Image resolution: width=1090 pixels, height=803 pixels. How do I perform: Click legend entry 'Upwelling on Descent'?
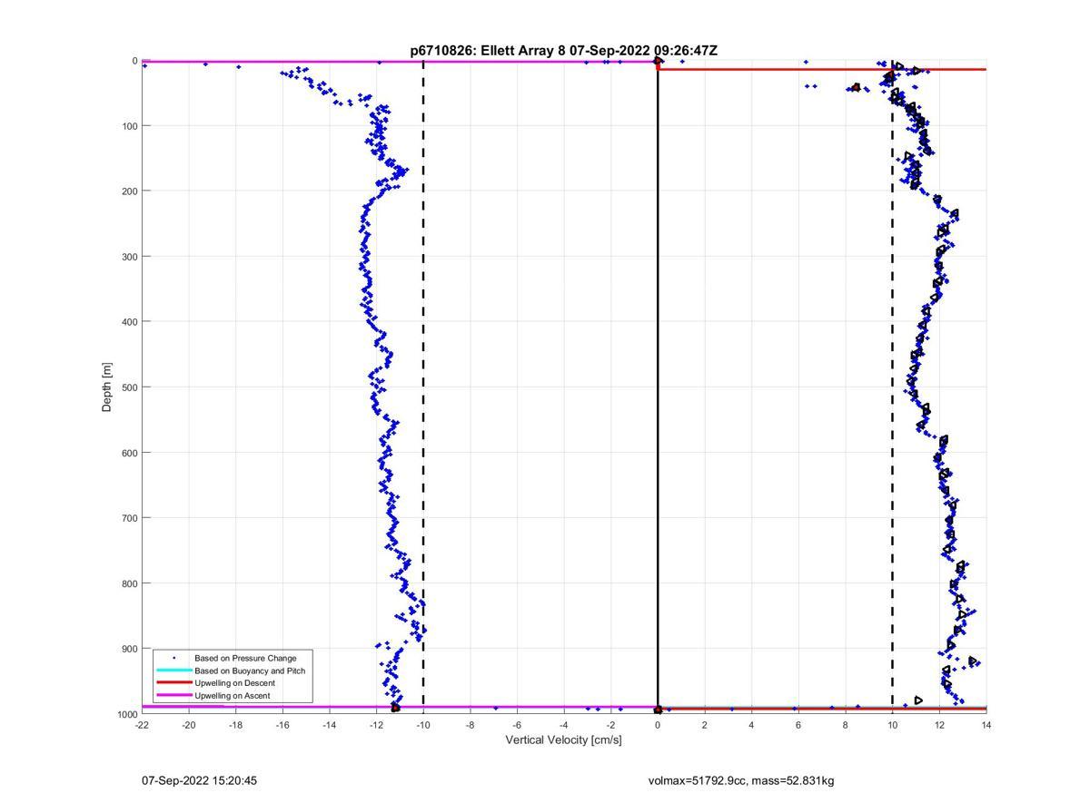(x=234, y=683)
